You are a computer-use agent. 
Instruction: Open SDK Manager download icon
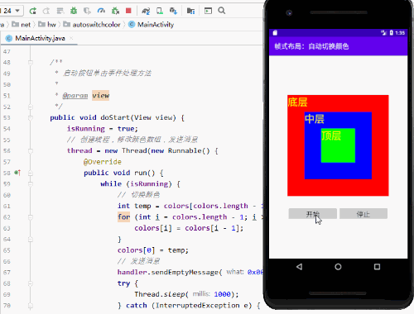point(173,11)
